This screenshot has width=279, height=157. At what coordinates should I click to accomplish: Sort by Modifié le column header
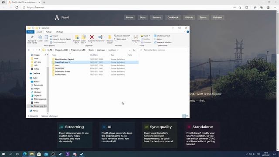94,55
